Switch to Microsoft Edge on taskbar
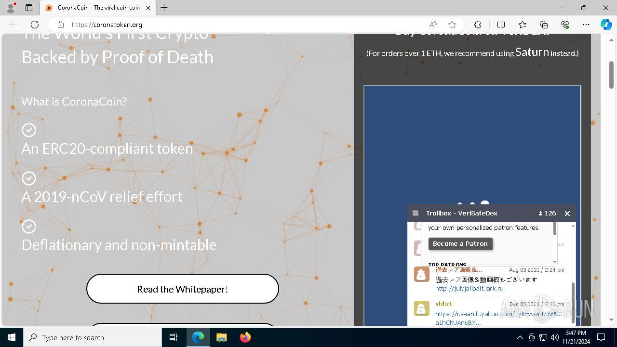Screen dimensions: 617x347 [198, 337]
